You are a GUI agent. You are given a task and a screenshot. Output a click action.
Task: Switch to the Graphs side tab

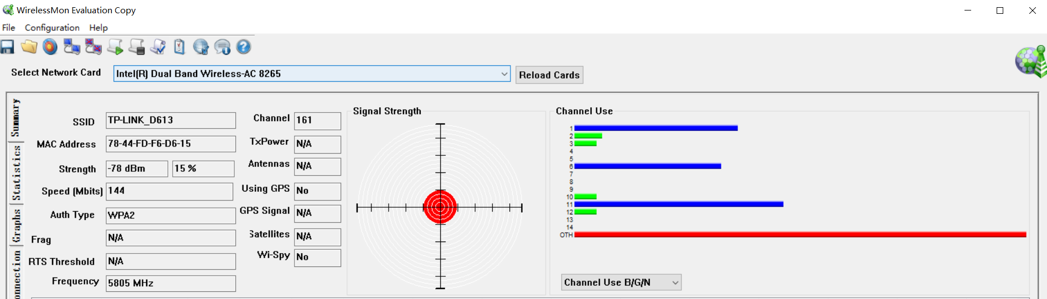pos(16,226)
